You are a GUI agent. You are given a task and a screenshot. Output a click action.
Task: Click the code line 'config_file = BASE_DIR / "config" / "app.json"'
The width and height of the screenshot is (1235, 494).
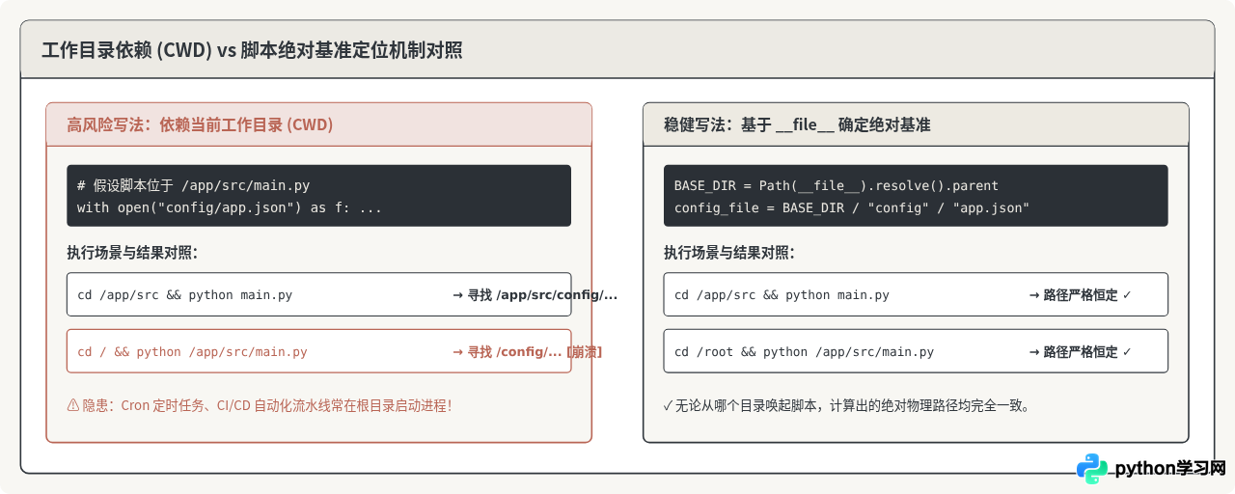[852, 207]
